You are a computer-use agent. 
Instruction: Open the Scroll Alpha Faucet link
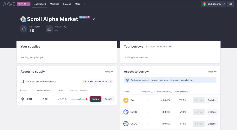point(98,81)
